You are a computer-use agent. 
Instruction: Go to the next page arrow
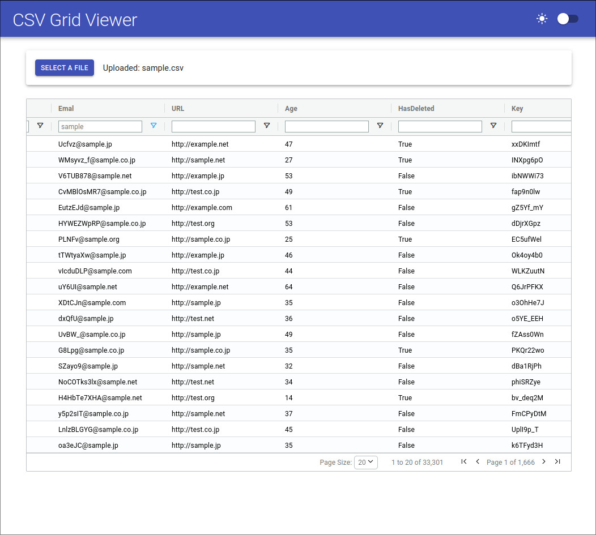[x=544, y=462]
